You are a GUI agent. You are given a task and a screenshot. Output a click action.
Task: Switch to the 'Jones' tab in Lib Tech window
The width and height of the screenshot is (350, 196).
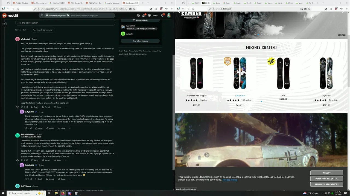coord(227,3)
